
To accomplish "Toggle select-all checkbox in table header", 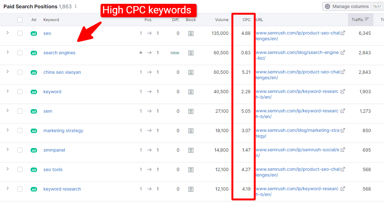I will pyautogui.click(x=20, y=20).
